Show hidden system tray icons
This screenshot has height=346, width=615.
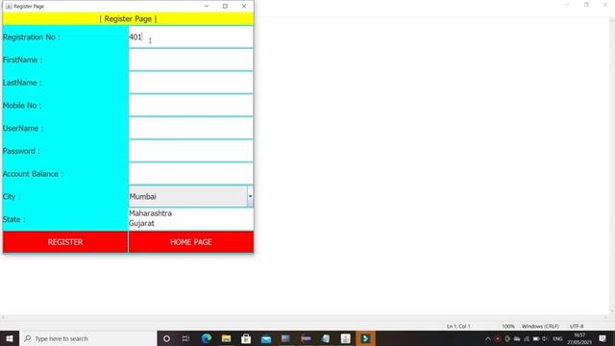tap(488, 339)
